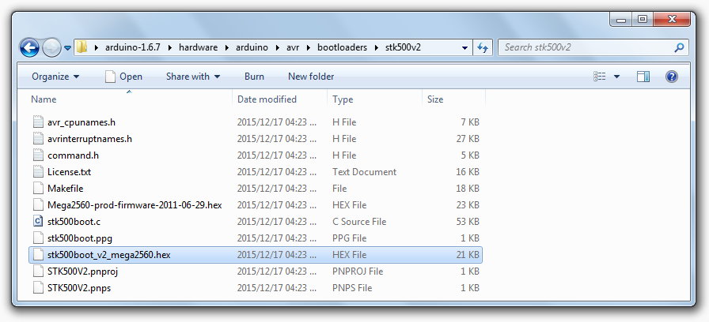
Task: Click the refresh button beside address bar
Action: click(484, 47)
